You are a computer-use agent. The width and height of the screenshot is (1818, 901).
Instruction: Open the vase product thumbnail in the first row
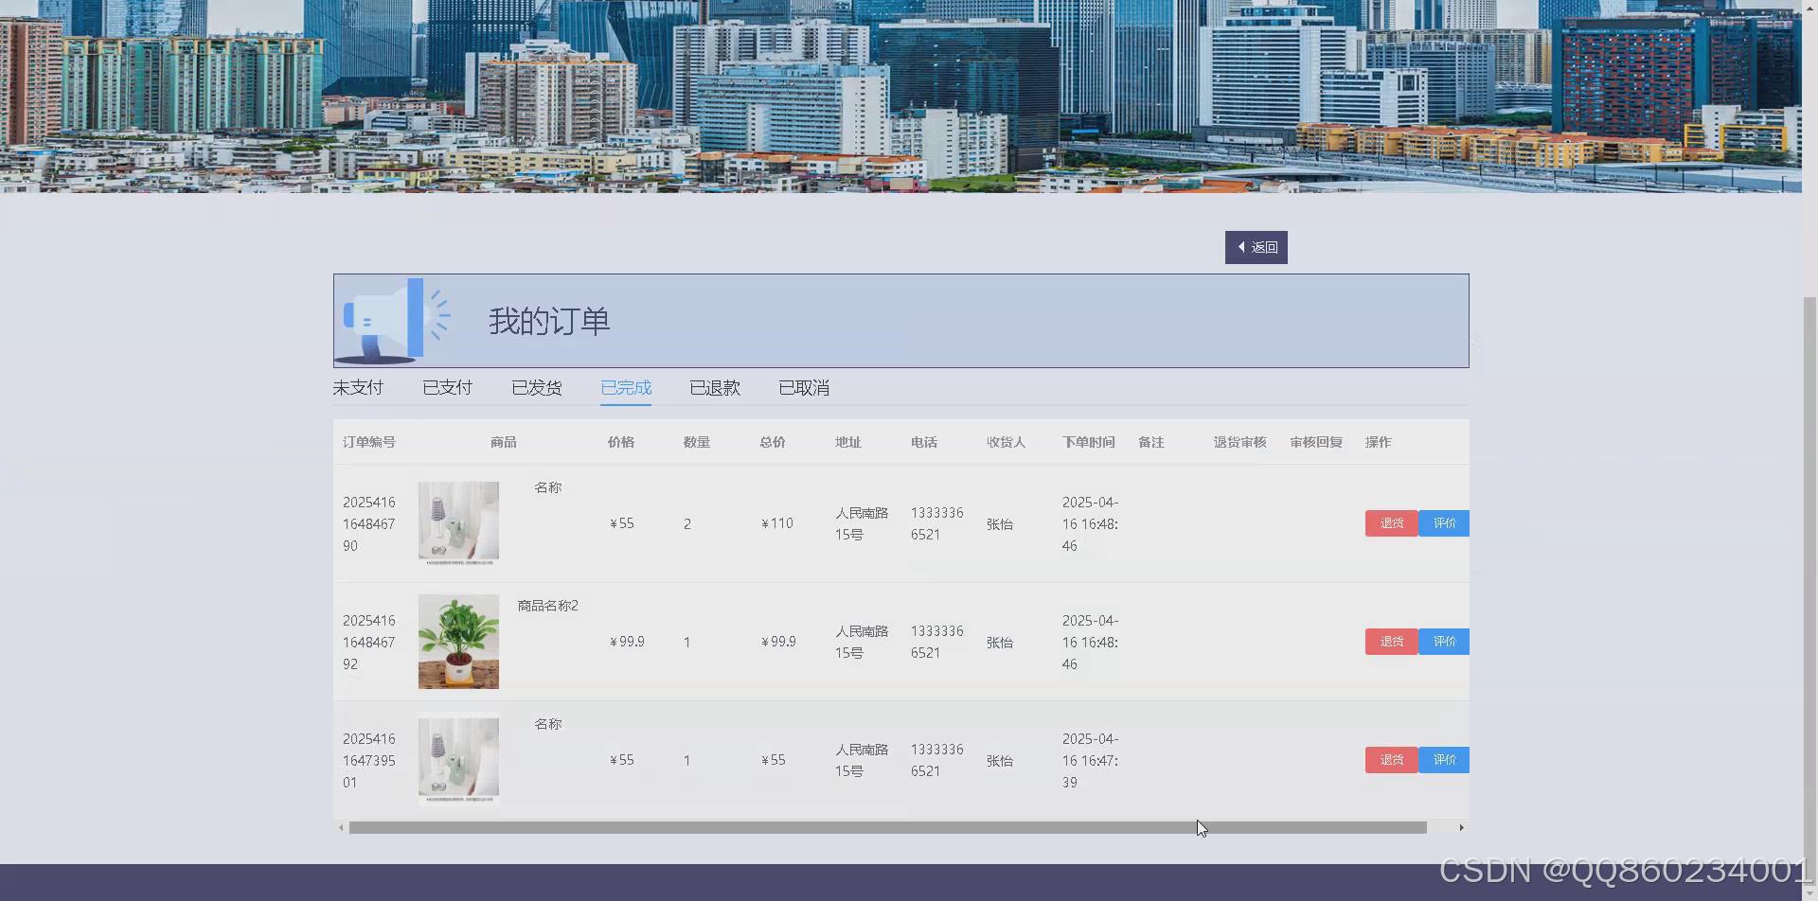[x=457, y=522]
